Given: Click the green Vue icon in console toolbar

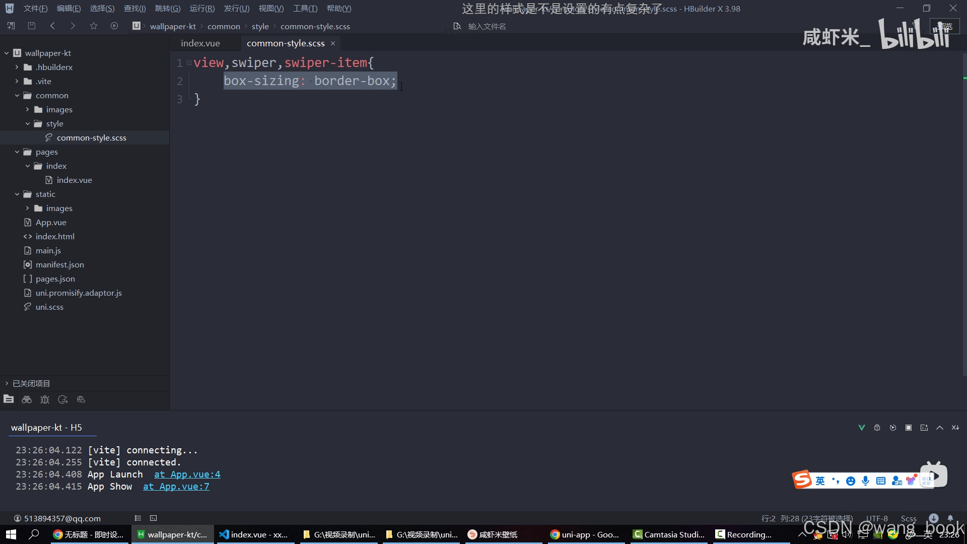Looking at the screenshot, I should [862, 428].
